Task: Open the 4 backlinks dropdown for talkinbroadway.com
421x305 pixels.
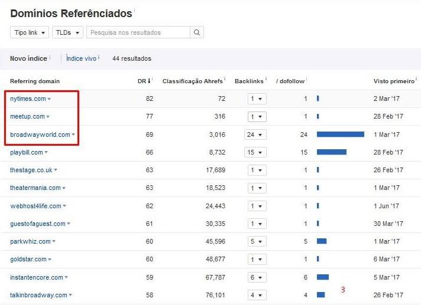Action: click(257, 295)
